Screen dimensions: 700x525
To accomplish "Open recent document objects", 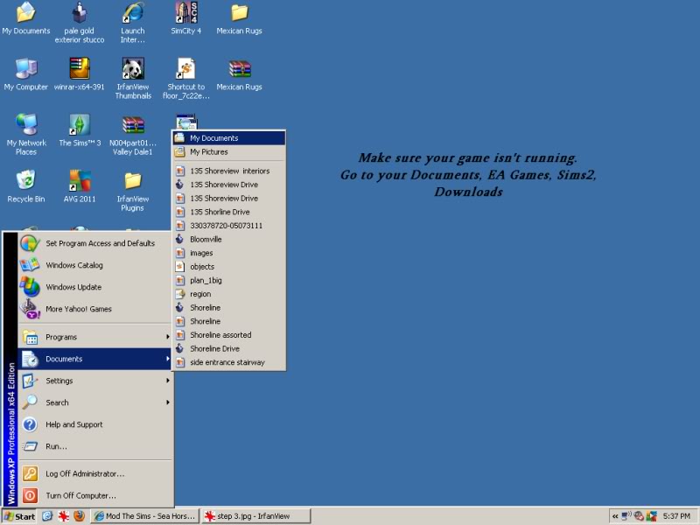I will pos(229,267).
